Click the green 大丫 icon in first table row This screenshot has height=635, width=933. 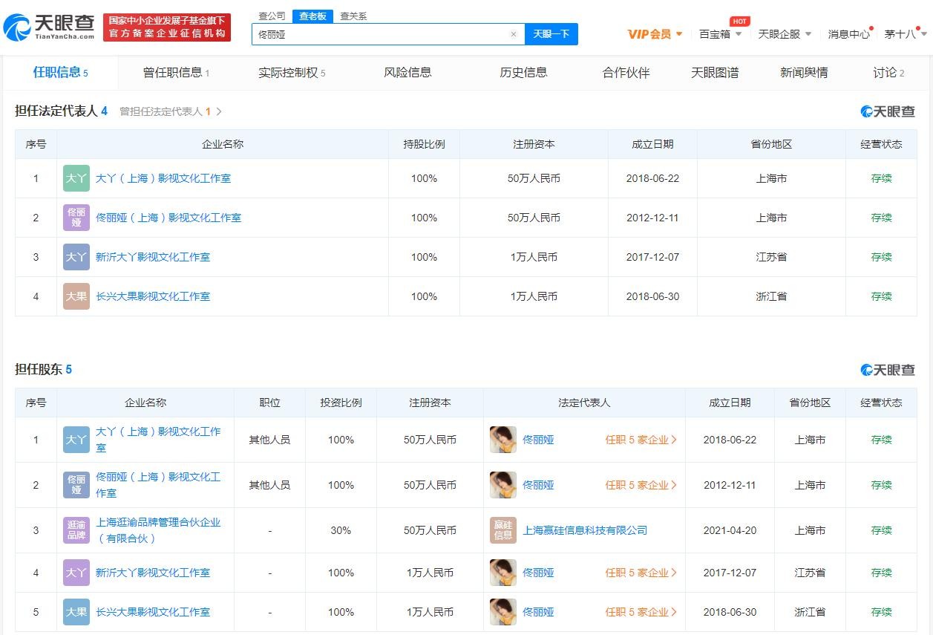(x=76, y=178)
